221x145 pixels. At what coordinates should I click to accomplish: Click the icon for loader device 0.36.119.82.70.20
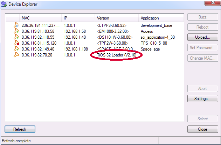tap(16, 55)
